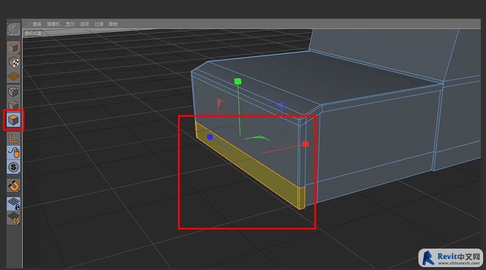Switch to Model mode cube icon
This screenshot has height=270, width=486.
(x=13, y=47)
